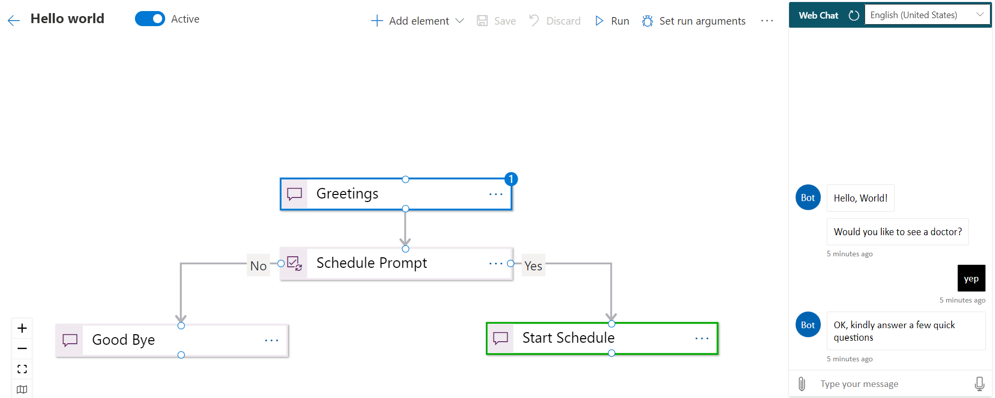Open Start Schedule node options menu
Image resolution: width=995 pixels, height=398 pixels.
point(702,338)
